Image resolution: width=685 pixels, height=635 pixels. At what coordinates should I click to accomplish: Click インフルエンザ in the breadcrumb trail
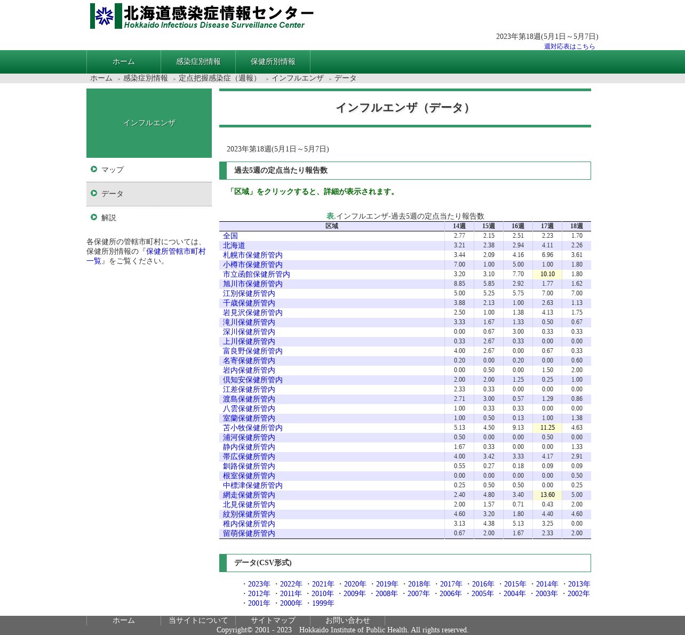[298, 78]
